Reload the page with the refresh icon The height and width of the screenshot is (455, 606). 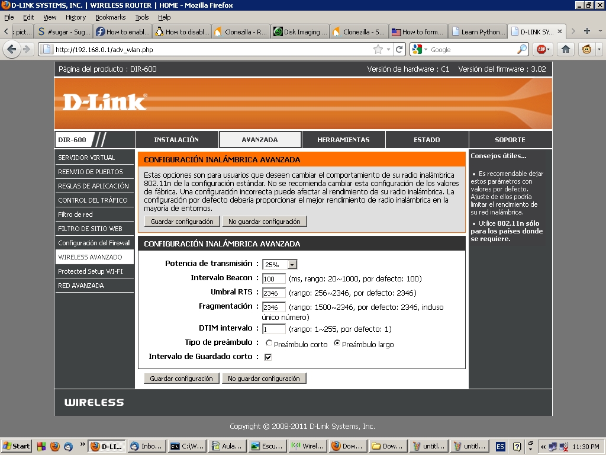(x=399, y=50)
